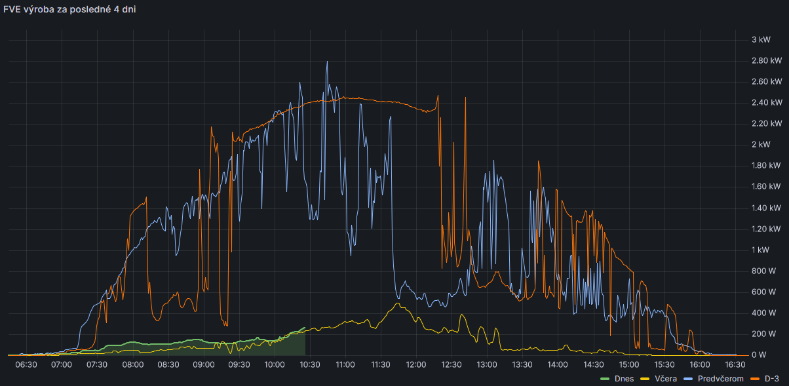This screenshot has height=386, width=789.
Task: Open the blue Predvčerom color swatch
Action: pos(688,379)
